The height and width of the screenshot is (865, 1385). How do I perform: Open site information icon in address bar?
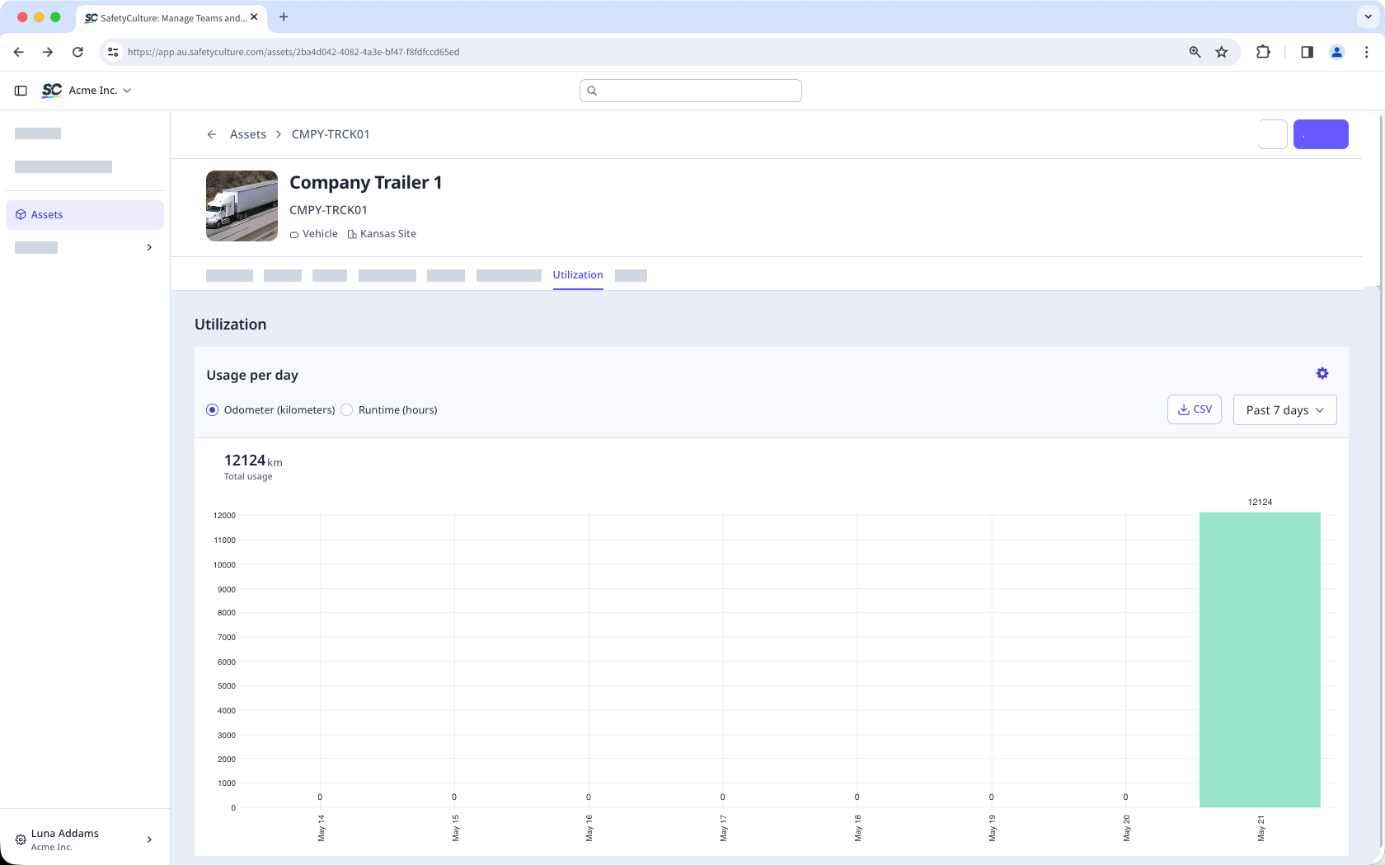tap(113, 52)
